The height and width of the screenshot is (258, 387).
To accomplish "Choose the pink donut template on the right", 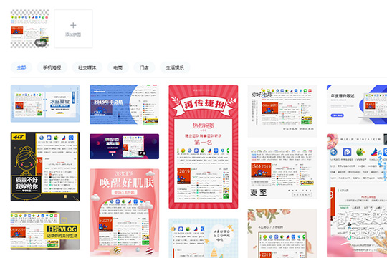I will (x=357, y=196).
